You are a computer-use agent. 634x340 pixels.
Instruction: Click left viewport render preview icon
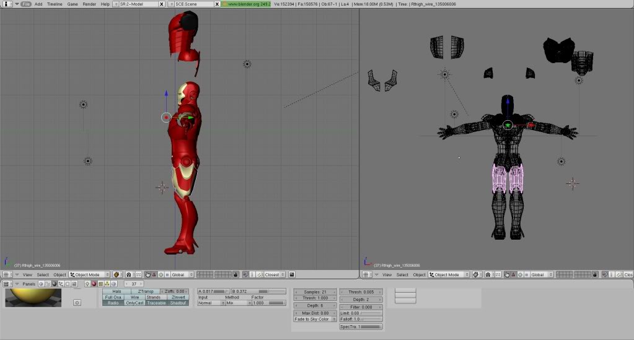(292, 274)
